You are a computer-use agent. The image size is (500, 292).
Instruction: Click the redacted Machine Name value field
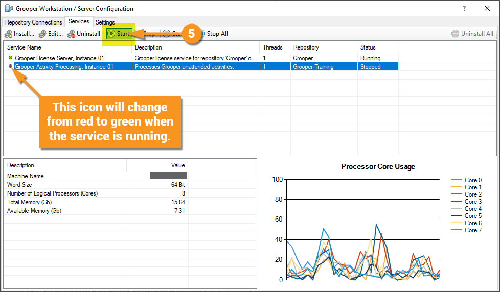click(x=168, y=176)
